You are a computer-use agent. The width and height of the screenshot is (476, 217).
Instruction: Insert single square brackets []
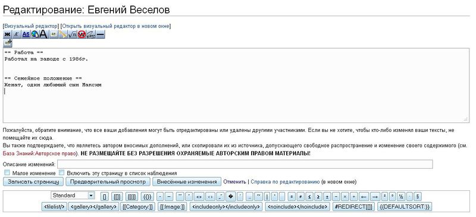point(105,197)
